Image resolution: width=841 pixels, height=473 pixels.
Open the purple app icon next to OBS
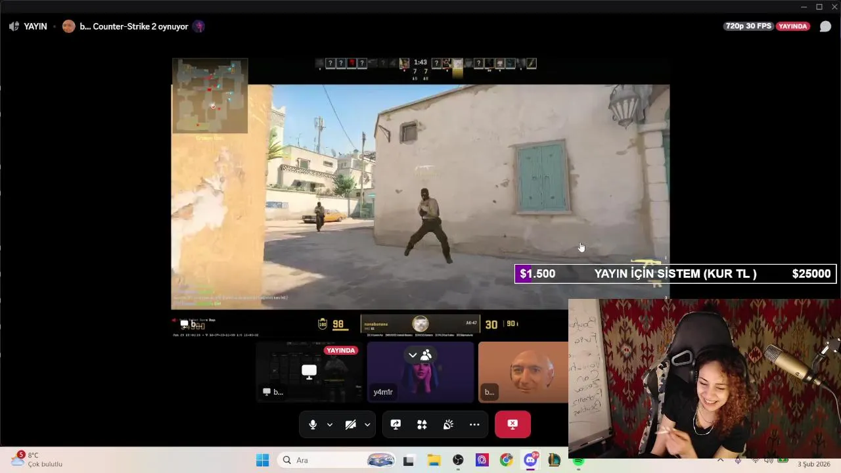482,460
